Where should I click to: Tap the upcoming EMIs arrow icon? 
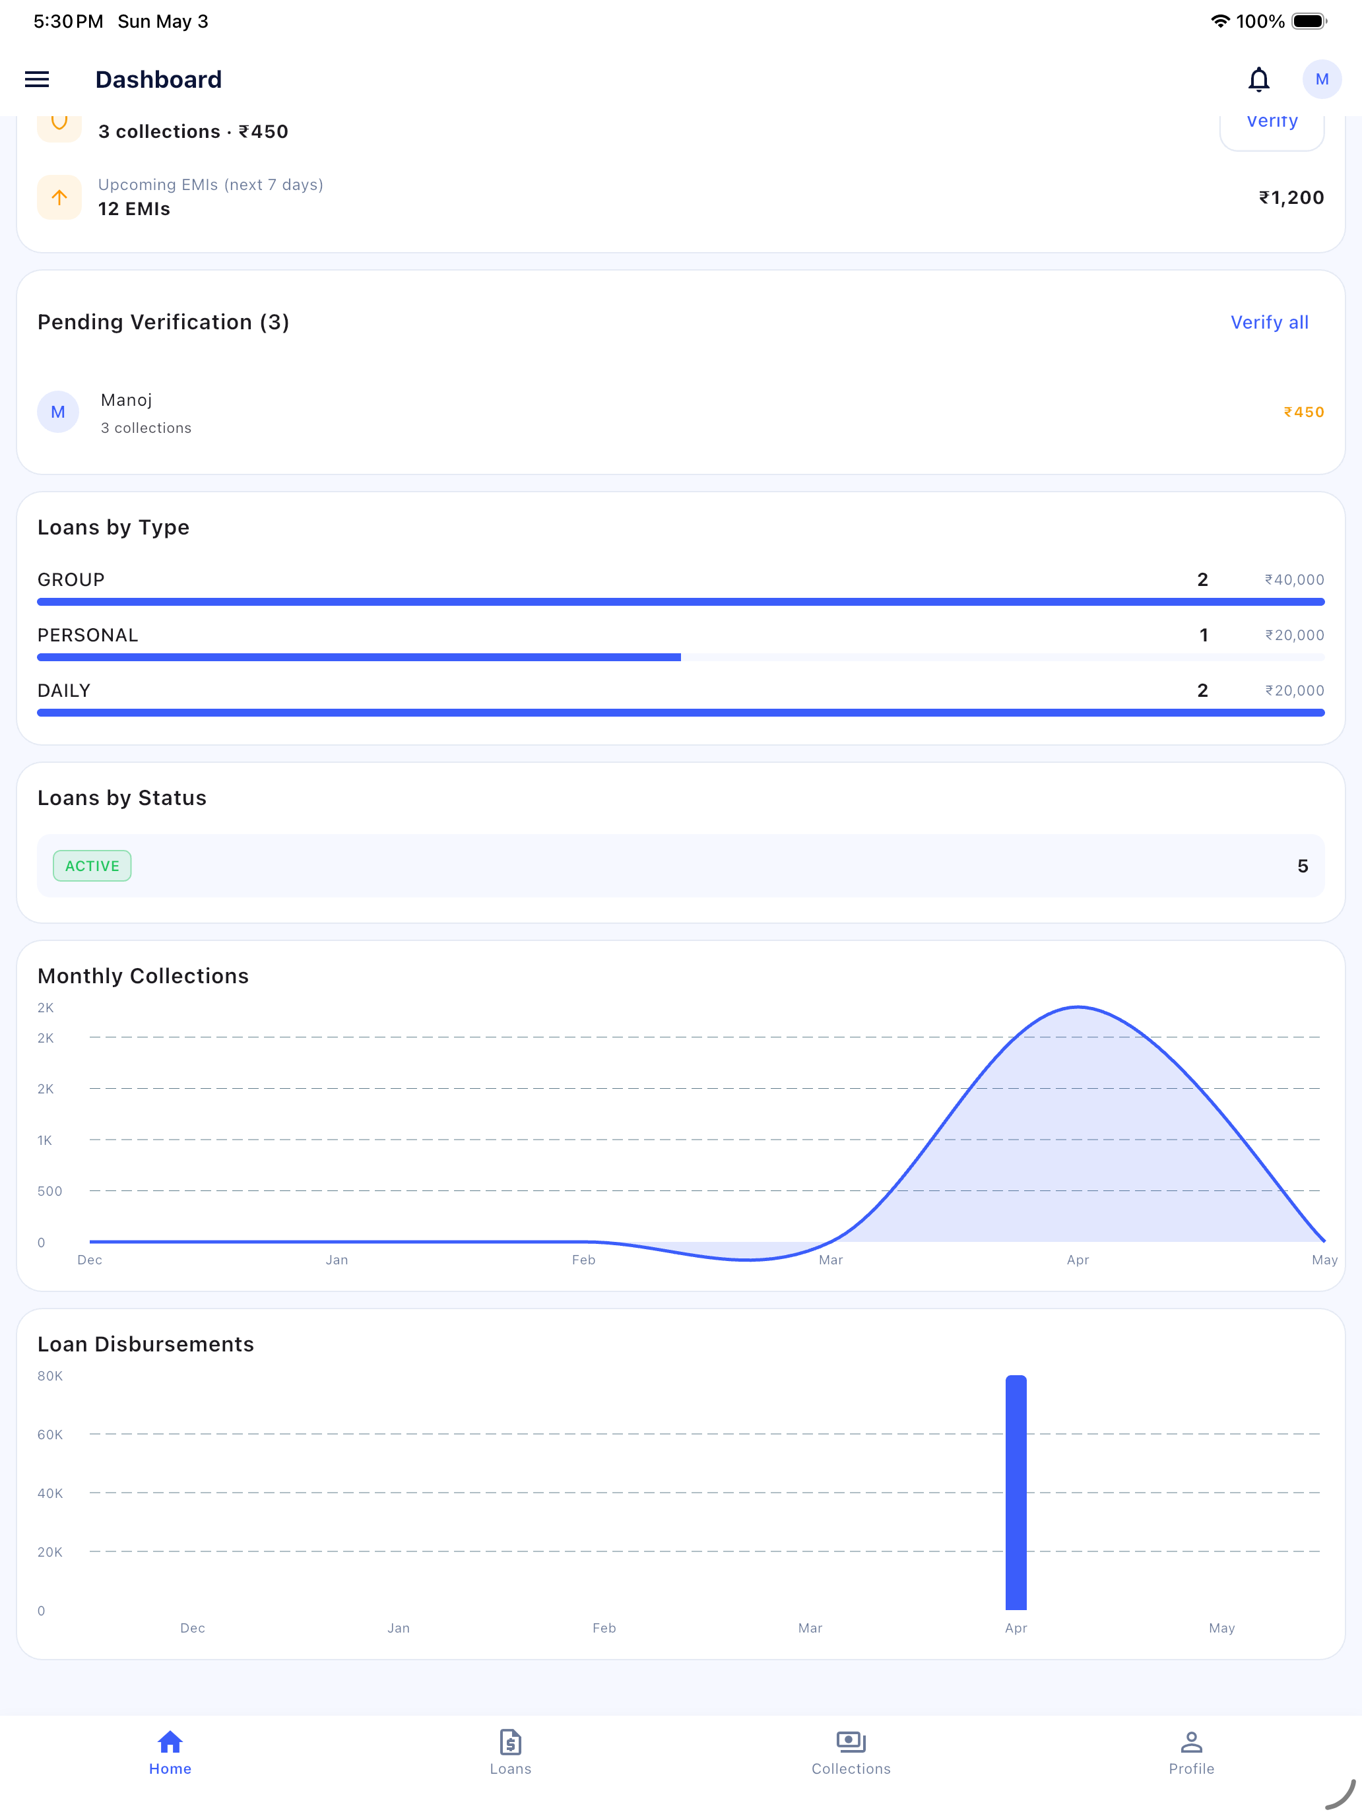(x=59, y=197)
